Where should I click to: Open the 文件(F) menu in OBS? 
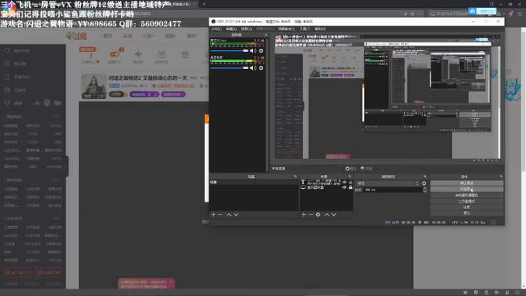(x=216, y=29)
